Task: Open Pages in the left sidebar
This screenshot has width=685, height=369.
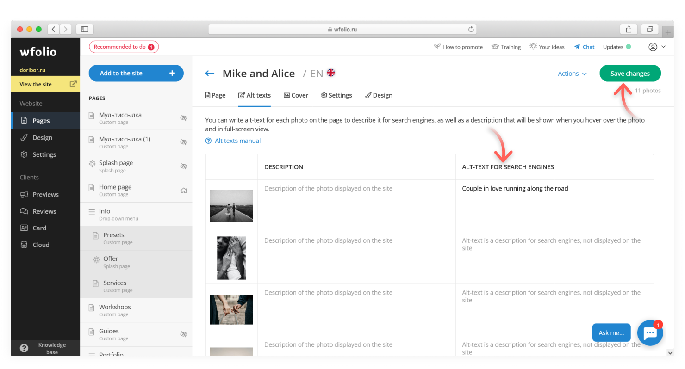Action: coord(45,121)
